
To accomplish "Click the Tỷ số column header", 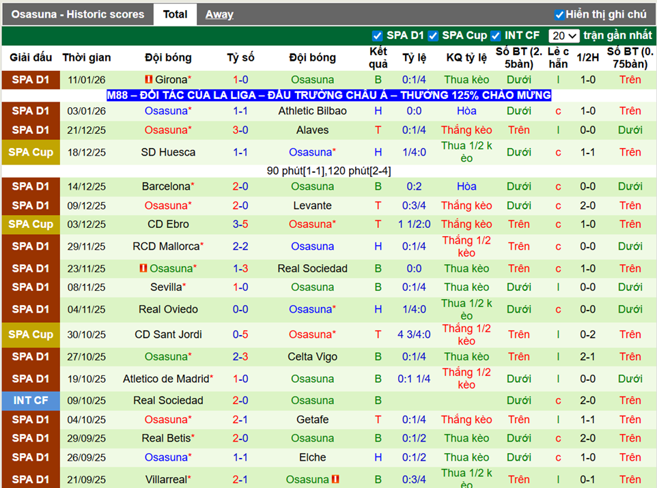I will tap(240, 57).
